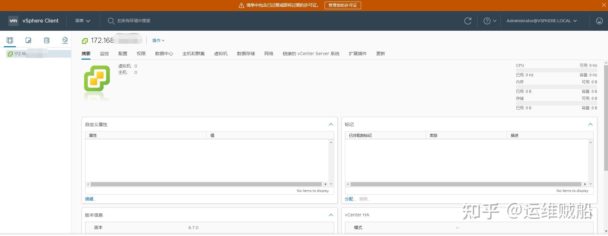Click 类别 column header
Image resolution: width=608 pixels, height=236 pixels.
466,135
